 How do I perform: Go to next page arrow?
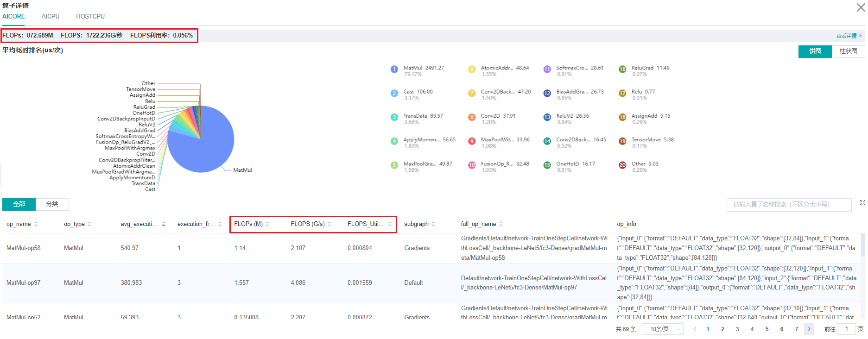809,329
